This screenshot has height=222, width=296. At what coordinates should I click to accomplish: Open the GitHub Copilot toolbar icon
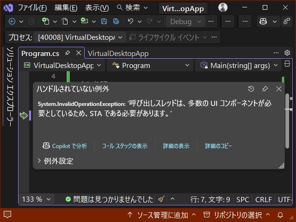[x=263, y=21]
